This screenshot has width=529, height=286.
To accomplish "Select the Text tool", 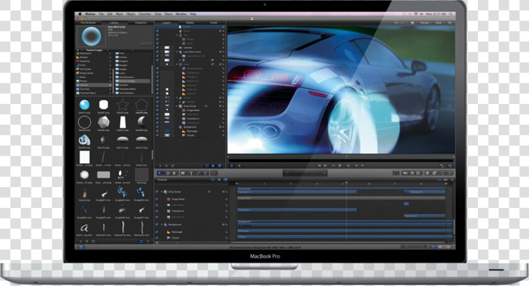I will click(x=205, y=173).
